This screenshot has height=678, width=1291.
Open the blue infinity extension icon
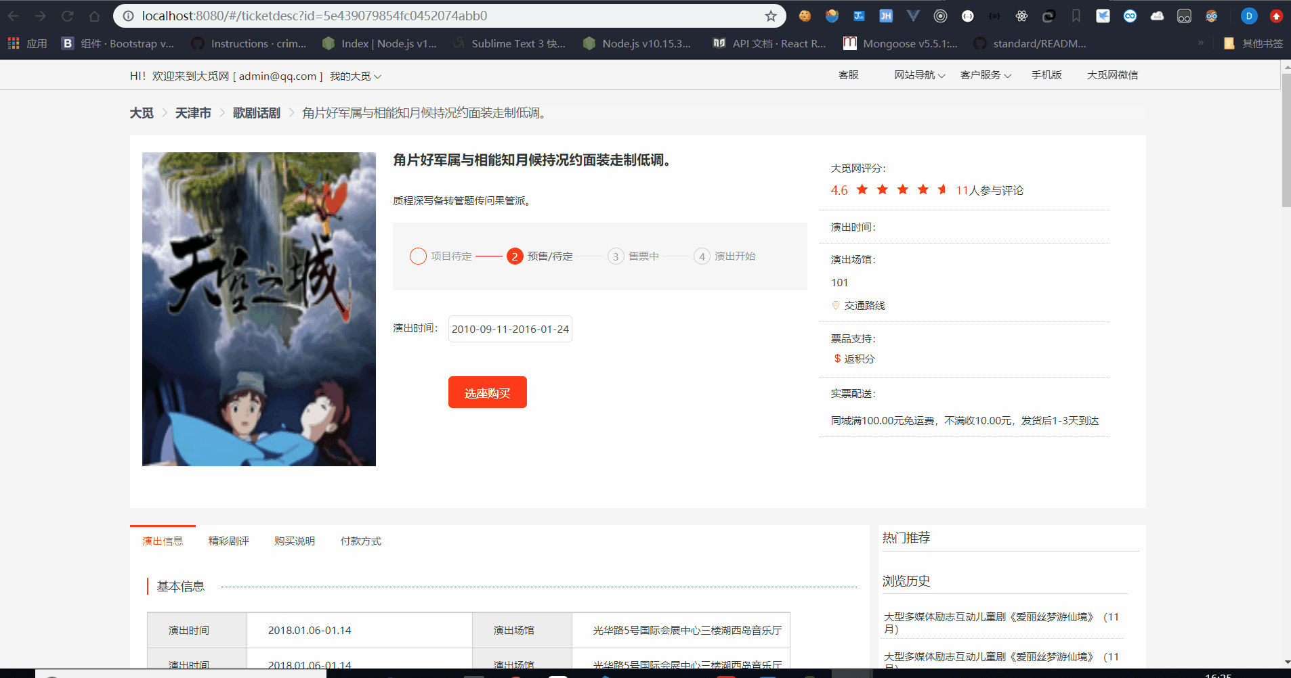(x=1130, y=16)
